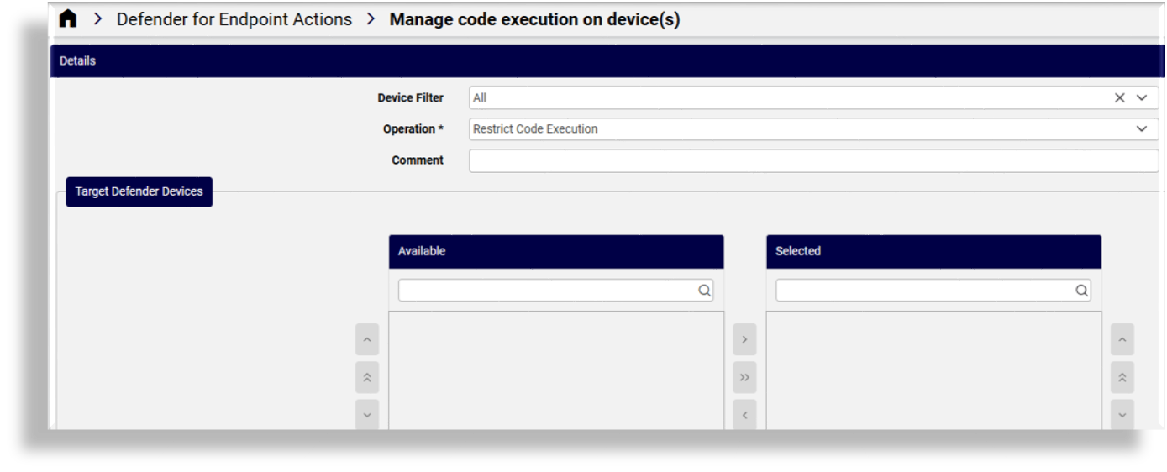Image resolution: width=1167 pixels, height=472 pixels.
Task: Move highlighted device to Selected list
Action: (x=744, y=340)
